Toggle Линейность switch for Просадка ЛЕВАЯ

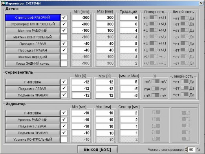[x=185, y=43]
